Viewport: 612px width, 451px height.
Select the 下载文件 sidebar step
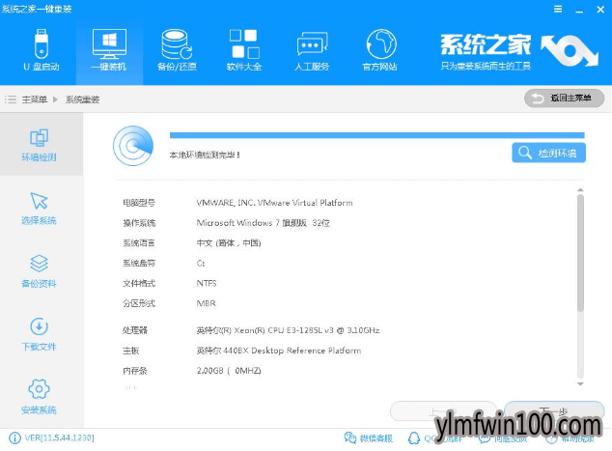tap(39, 335)
